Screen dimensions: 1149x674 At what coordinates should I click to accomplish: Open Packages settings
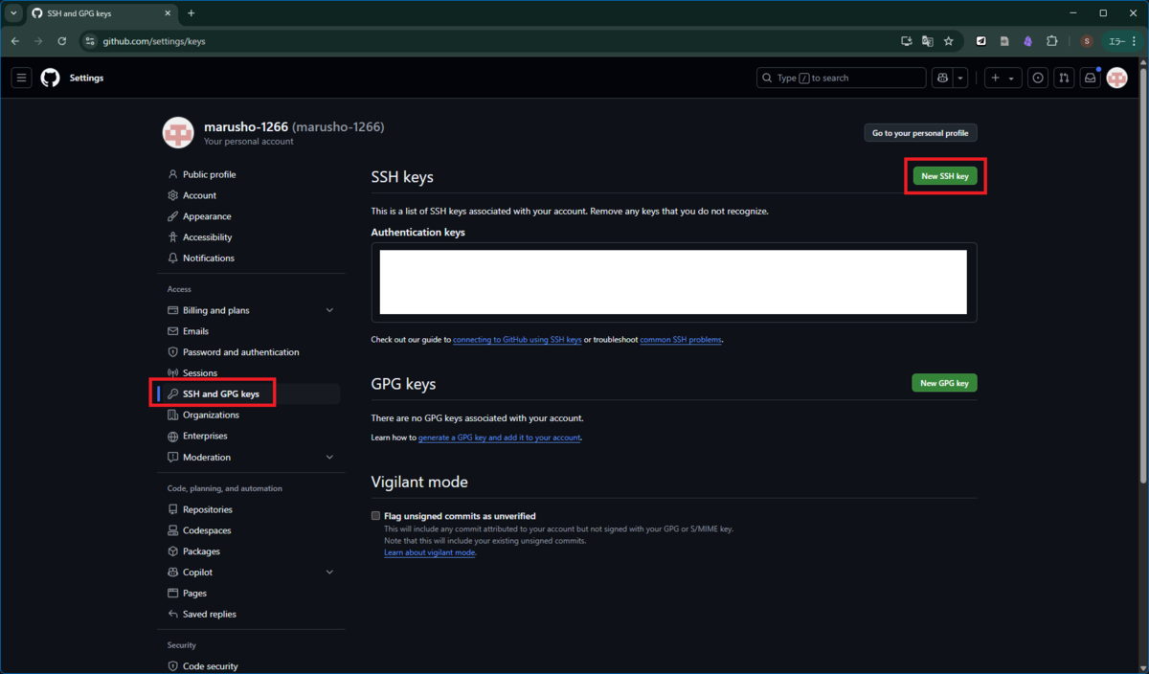point(201,551)
